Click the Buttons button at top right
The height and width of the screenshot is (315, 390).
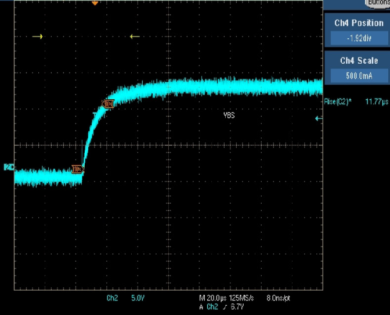point(378,3)
